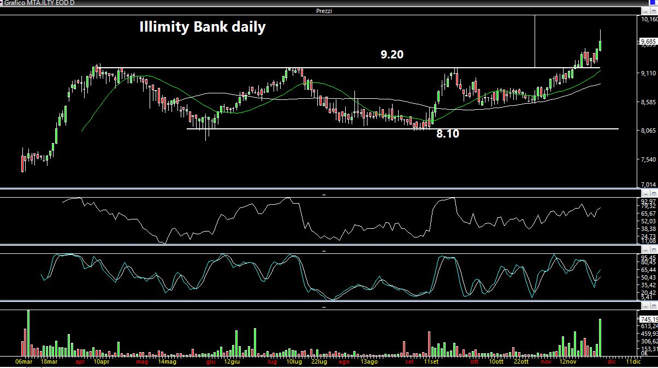The image size is (658, 368).
Task: Maximize the stochastic two-line indicator panel
Action: pos(654,250)
